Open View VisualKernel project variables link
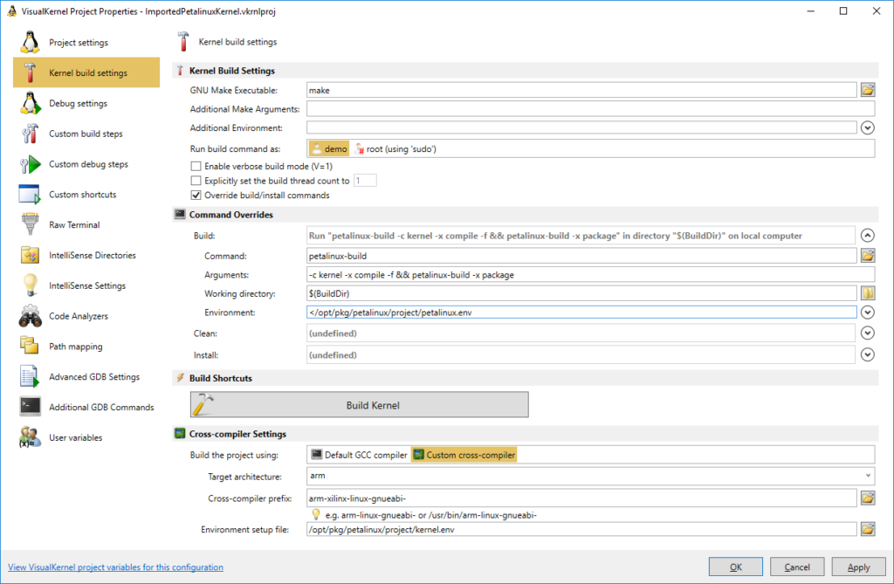 [114, 567]
